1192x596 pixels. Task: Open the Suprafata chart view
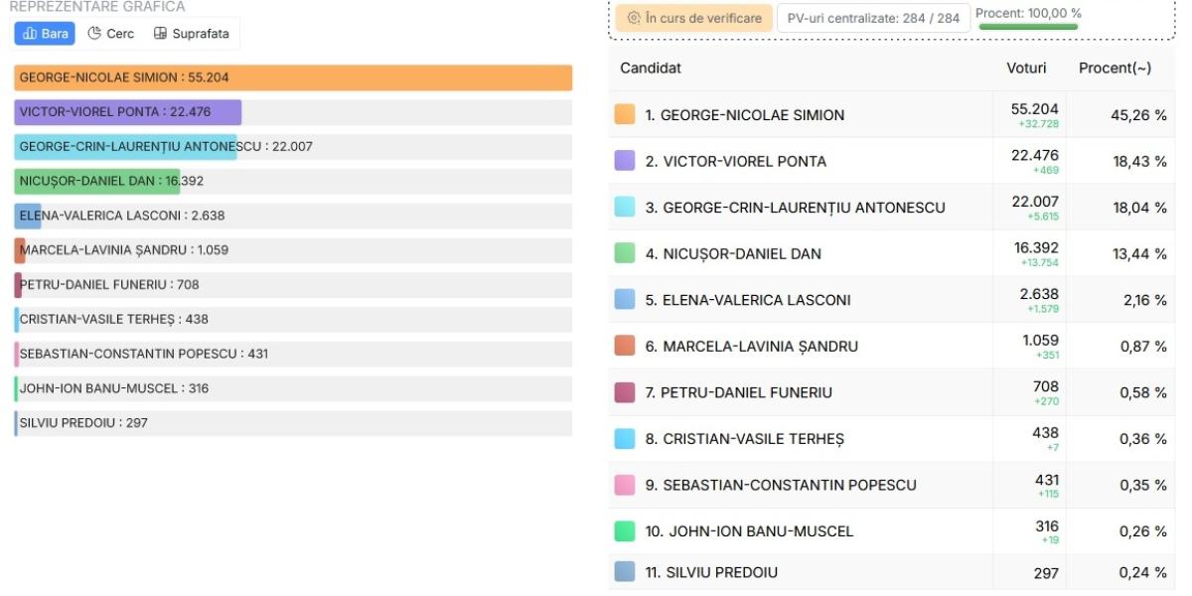coord(191,34)
